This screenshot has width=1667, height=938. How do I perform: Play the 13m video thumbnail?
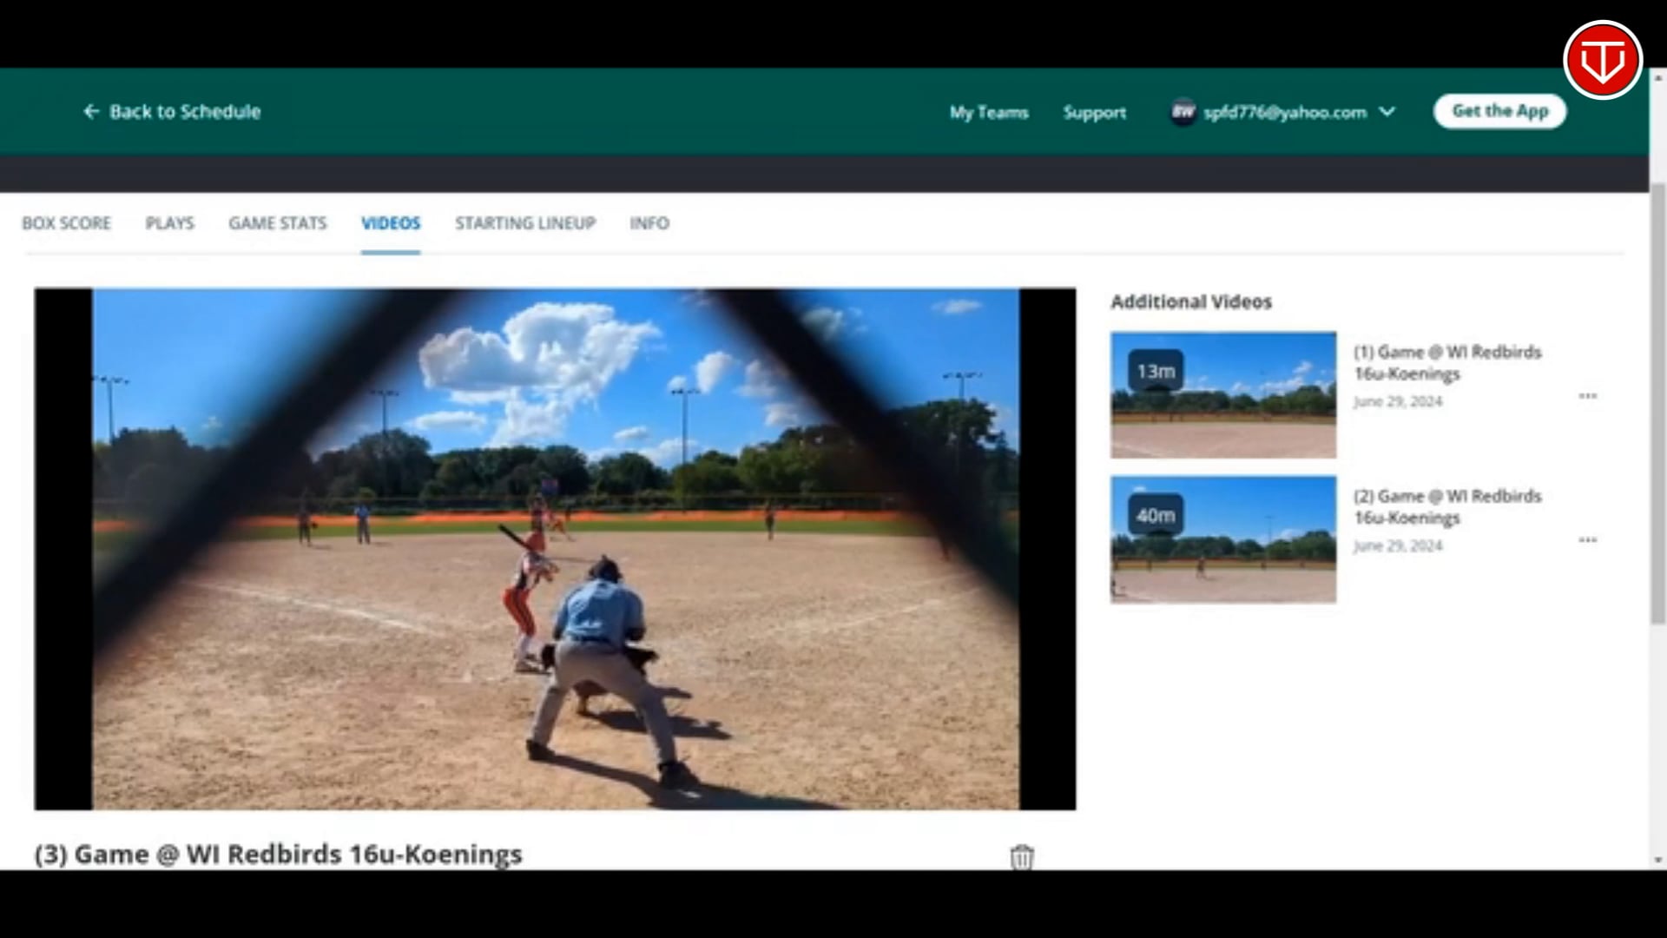pos(1222,395)
